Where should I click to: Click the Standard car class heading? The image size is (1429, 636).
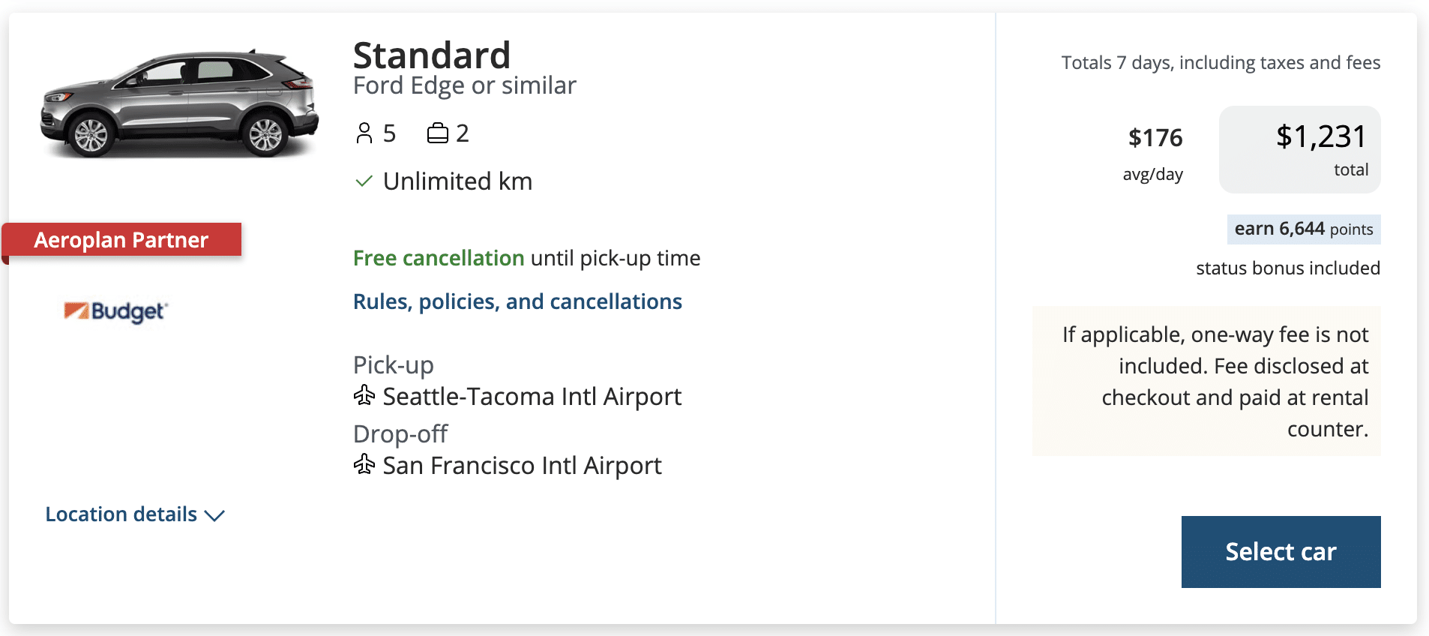(432, 55)
